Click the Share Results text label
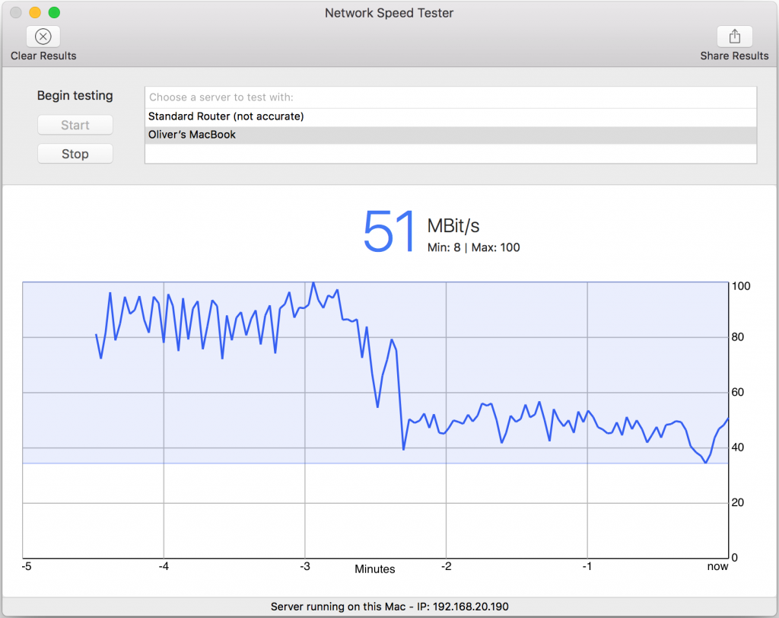Image resolution: width=779 pixels, height=618 pixels. (x=734, y=55)
